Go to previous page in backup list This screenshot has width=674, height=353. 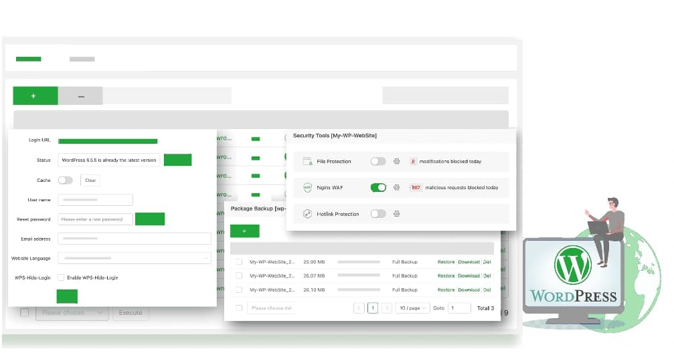tap(359, 308)
